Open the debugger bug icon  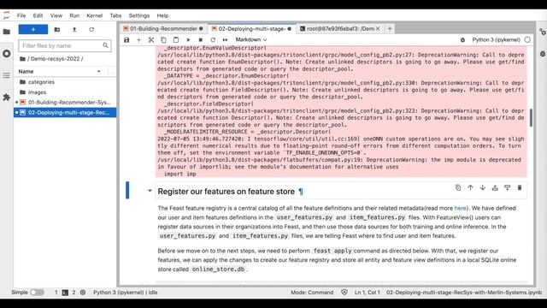click(462, 40)
